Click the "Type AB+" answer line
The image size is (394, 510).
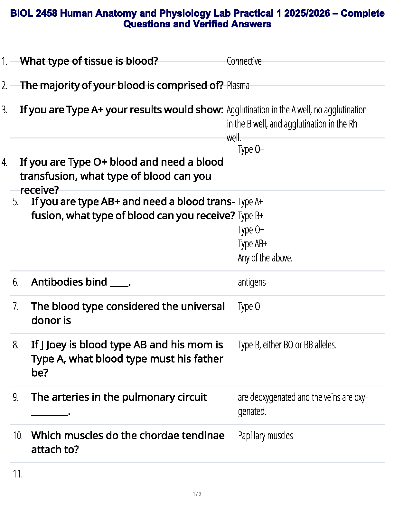pos(252,244)
